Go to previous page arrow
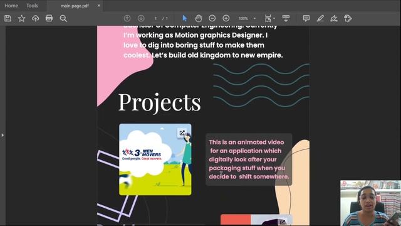The width and height of the screenshot is (401, 226). point(127,18)
